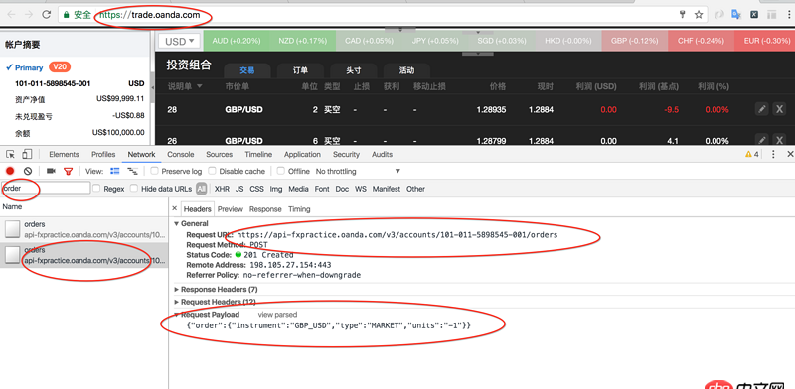Switch to the 订单 tab
This screenshot has height=389, width=795.
click(x=301, y=70)
